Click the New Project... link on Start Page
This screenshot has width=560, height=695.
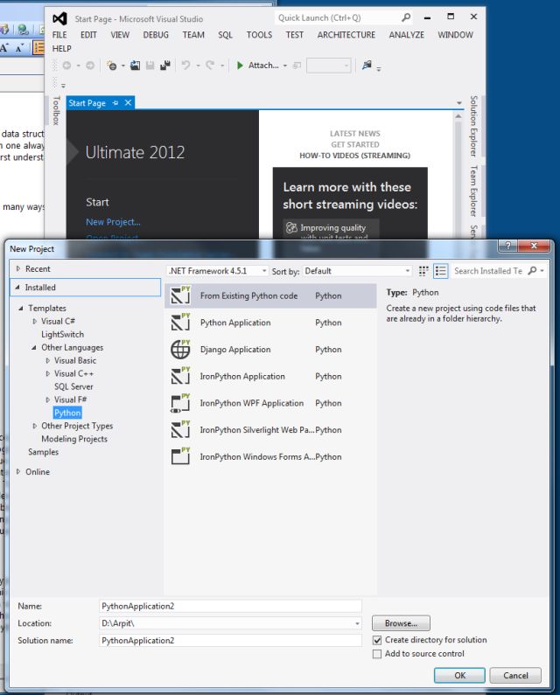point(113,222)
